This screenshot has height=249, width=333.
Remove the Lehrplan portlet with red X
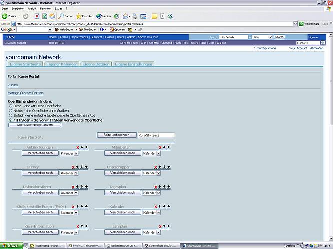160,226
